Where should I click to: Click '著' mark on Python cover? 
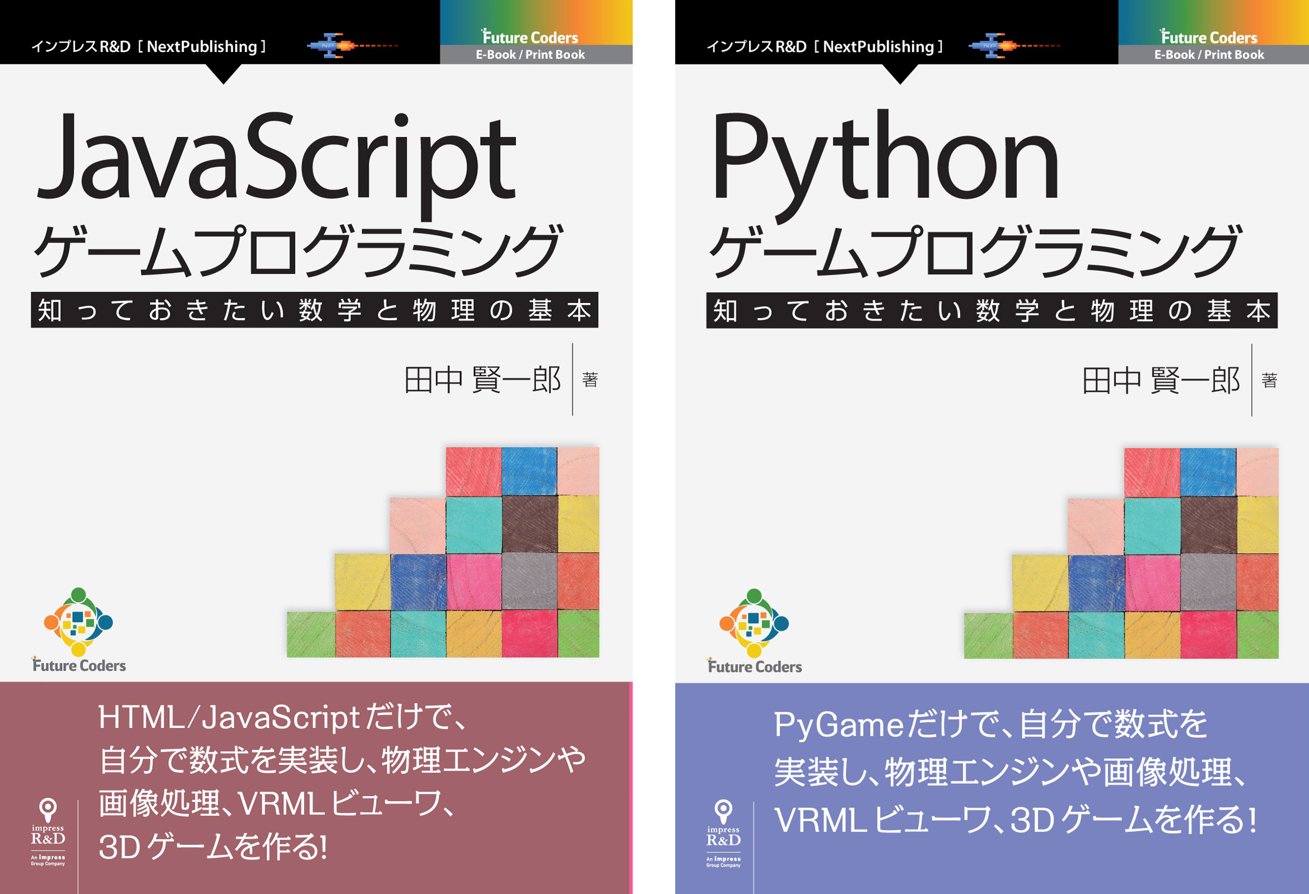pyautogui.click(x=1269, y=380)
